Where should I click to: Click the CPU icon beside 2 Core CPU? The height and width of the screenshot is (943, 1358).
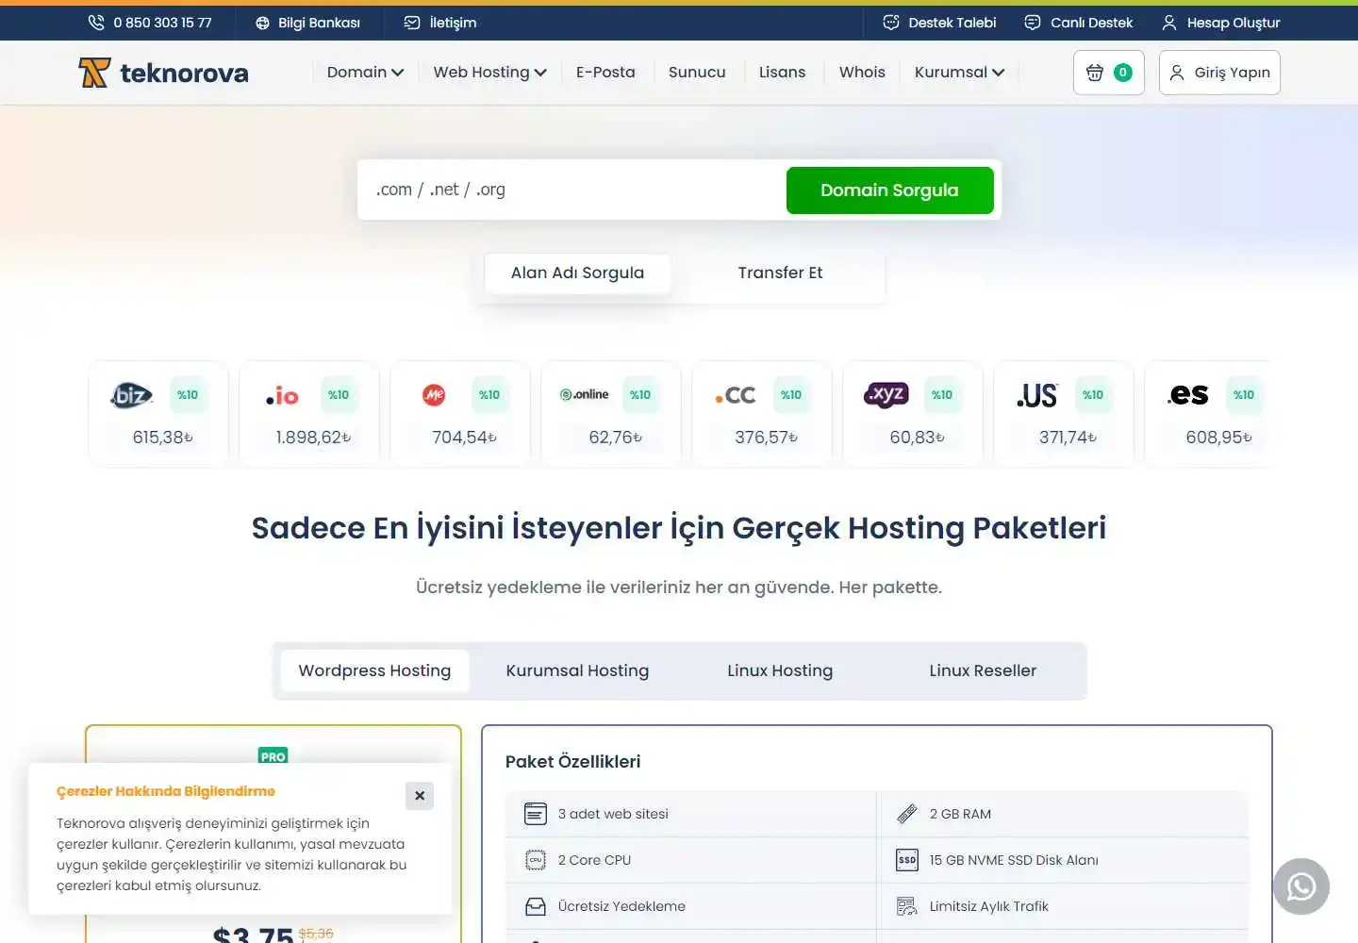[536, 860]
